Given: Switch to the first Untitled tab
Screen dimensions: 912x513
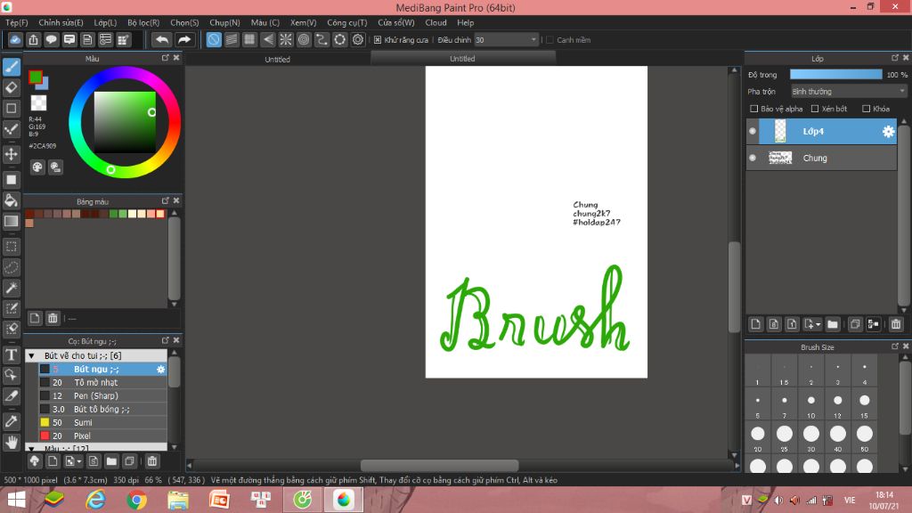Looking at the screenshot, I should (x=278, y=60).
